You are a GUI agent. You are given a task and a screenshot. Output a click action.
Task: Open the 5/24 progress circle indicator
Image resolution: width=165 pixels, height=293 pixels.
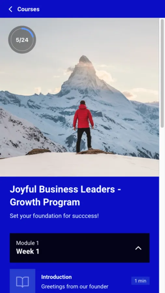click(x=22, y=40)
